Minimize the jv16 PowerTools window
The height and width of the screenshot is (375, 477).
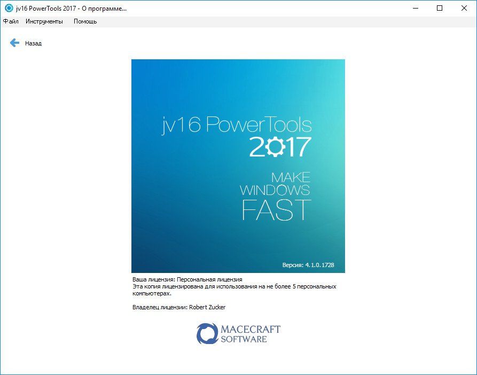tap(416, 8)
